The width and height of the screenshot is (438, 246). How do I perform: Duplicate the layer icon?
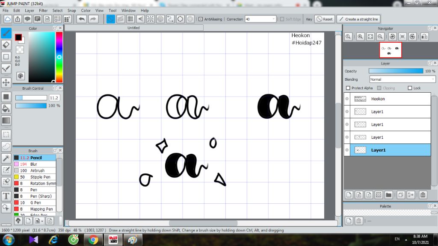[400, 195]
